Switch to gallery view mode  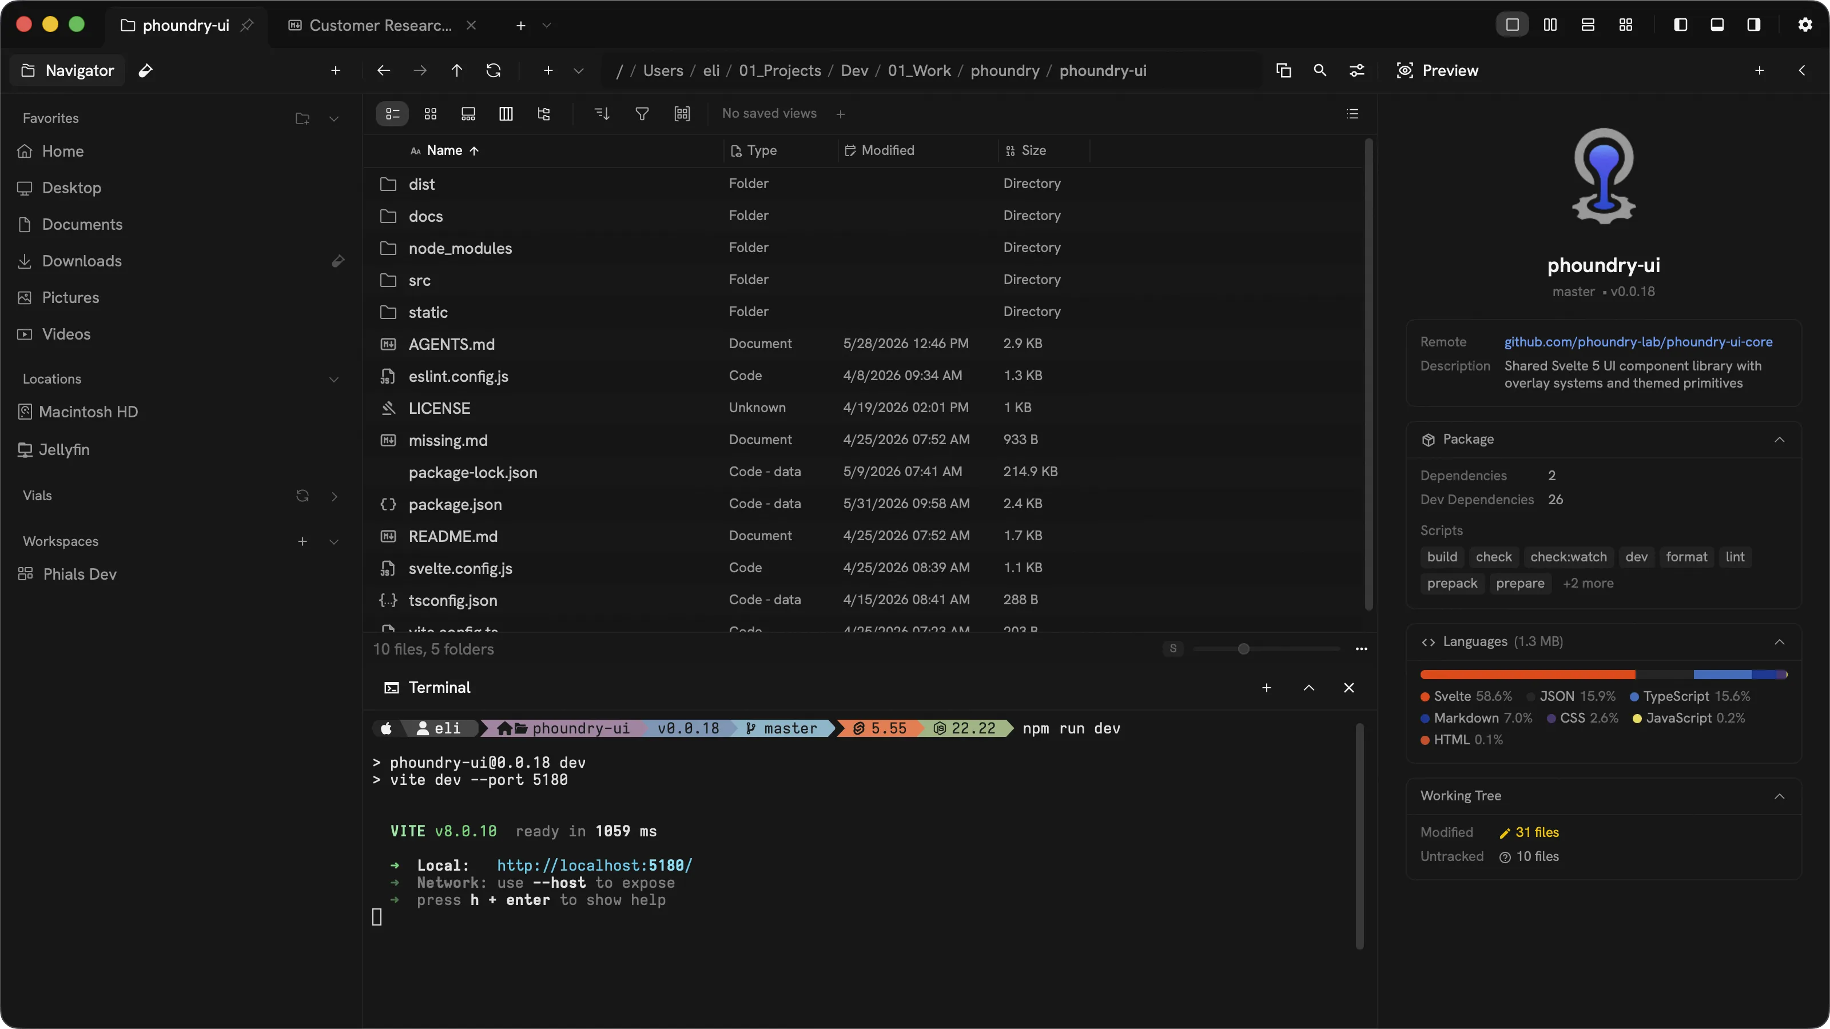click(468, 114)
